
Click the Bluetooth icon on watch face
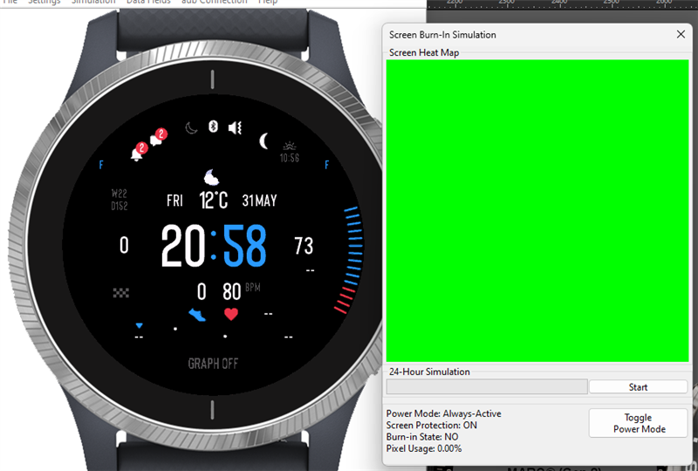click(213, 126)
